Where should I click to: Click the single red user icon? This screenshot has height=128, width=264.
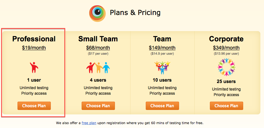34,67
